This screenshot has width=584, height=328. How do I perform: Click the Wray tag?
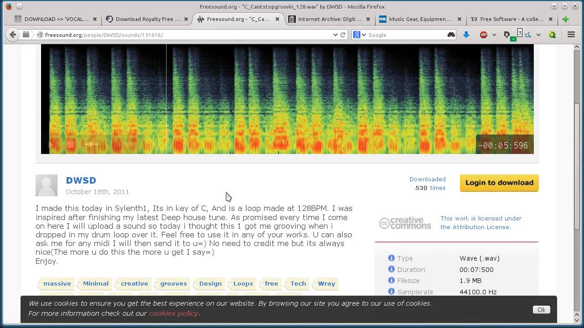click(x=326, y=283)
